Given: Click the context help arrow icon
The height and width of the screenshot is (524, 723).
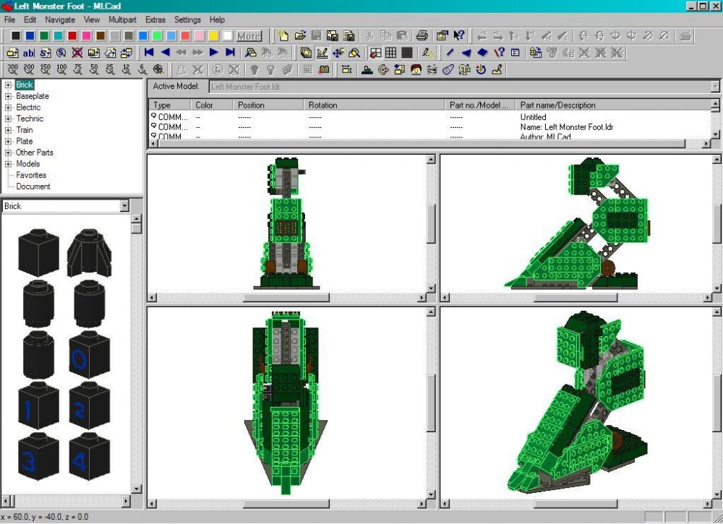Looking at the screenshot, I should tap(458, 35).
